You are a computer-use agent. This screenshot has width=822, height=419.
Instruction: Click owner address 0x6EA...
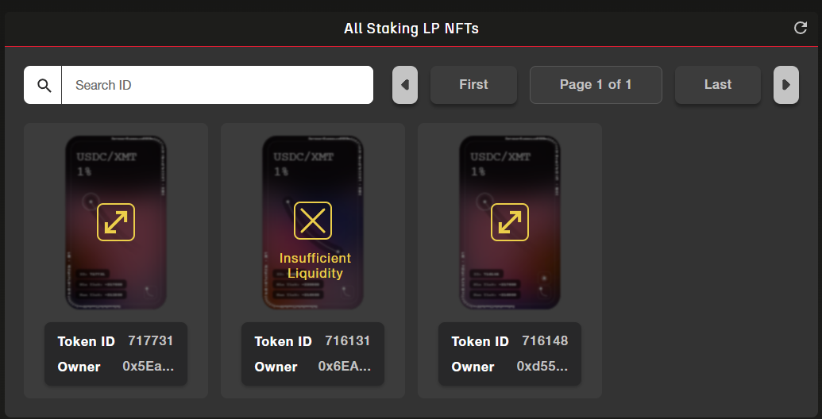click(x=344, y=367)
